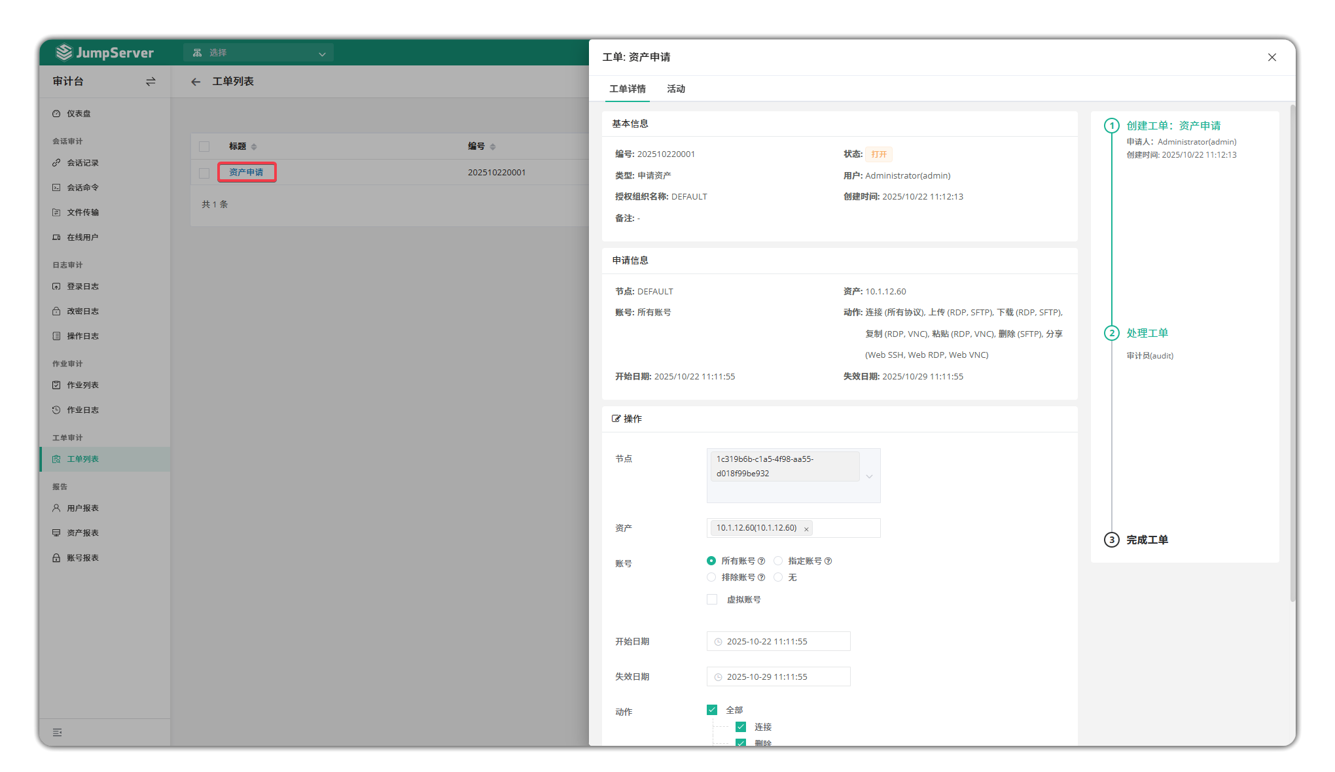Click the 失效日期 date input field
Viewport: 1335px width, 772px height.
778,677
